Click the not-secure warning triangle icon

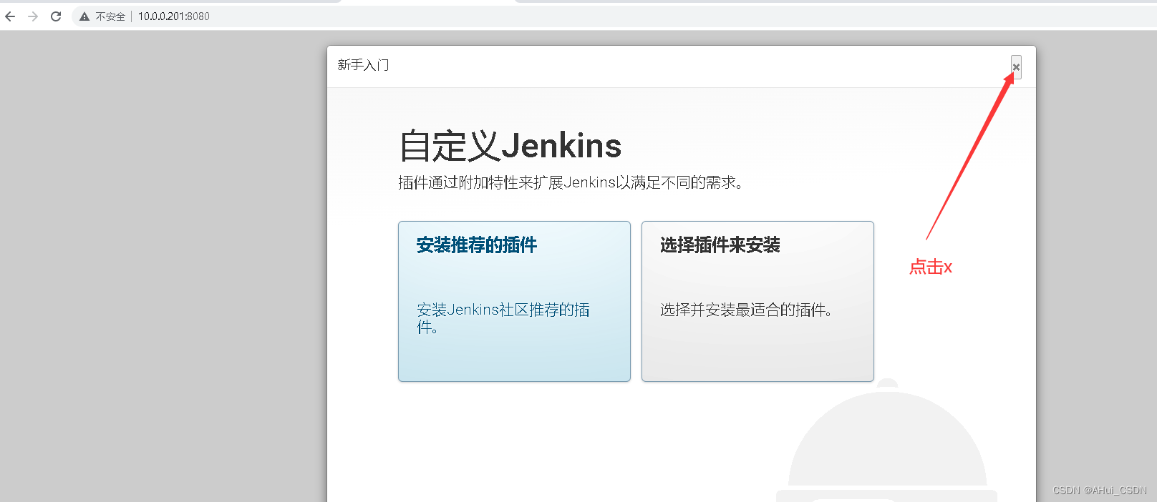tap(84, 16)
